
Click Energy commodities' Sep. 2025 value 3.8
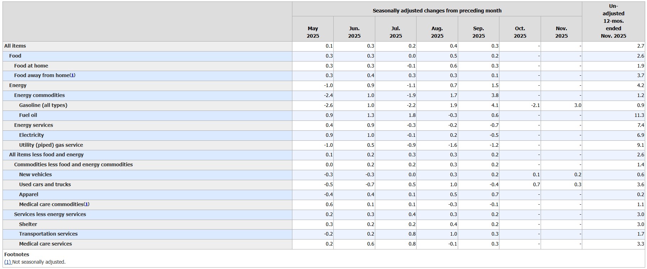pyautogui.click(x=494, y=95)
